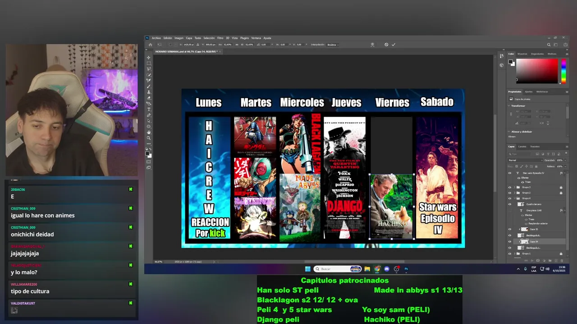Hide the Cuadro tercero layer
Screen dimensions: 577x324
point(510,204)
